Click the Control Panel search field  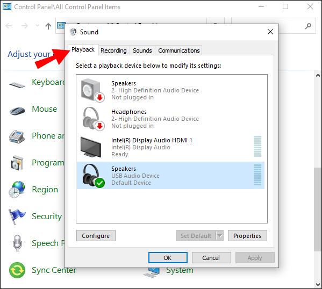coord(273,26)
